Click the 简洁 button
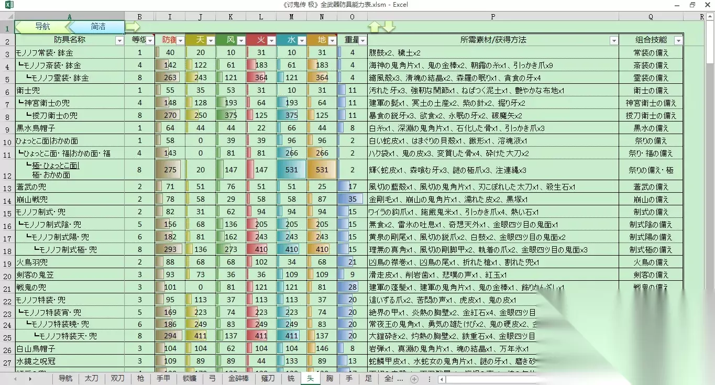Image resolution: width=715 pixels, height=385 pixels. coord(98,26)
